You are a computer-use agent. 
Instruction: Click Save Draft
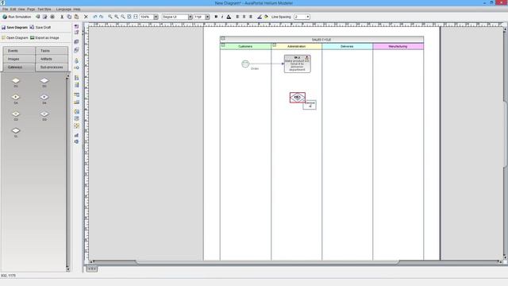pyautogui.click(x=40, y=28)
